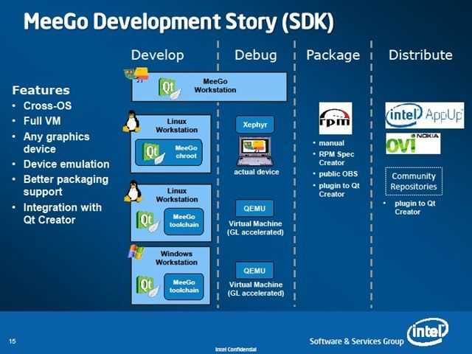Click the Cross-OS bullet
Image resolution: width=472 pixels, height=354 pixels.
[x=47, y=105]
